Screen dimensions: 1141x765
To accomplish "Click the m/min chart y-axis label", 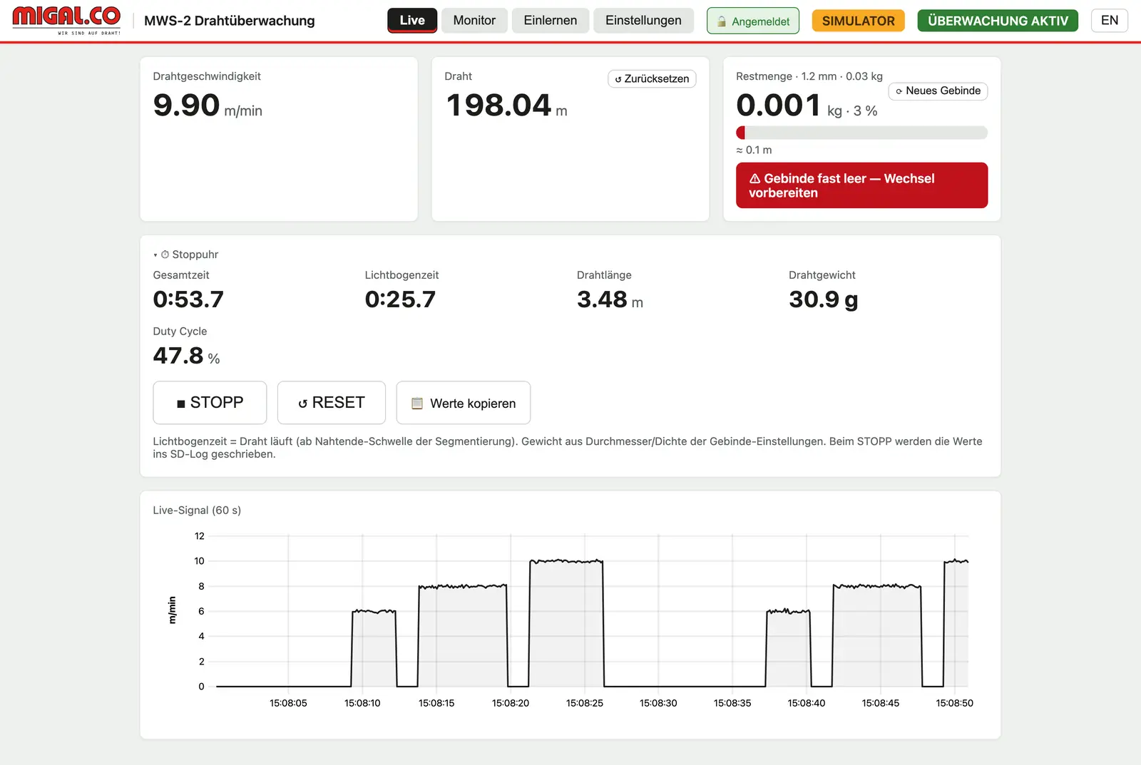I will [x=172, y=610].
